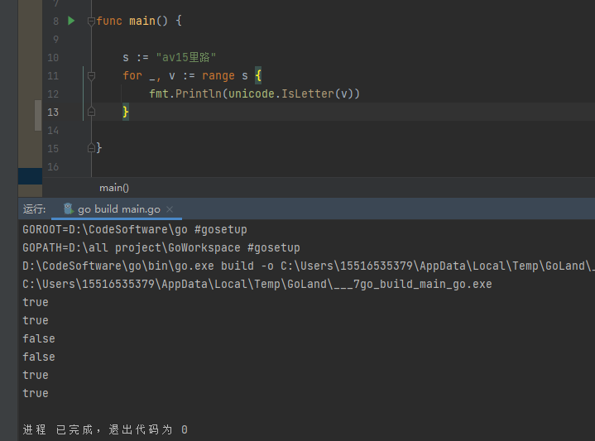Click the ___7go_build_main_go.exe output line
The height and width of the screenshot is (441, 595).
pyautogui.click(x=257, y=285)
